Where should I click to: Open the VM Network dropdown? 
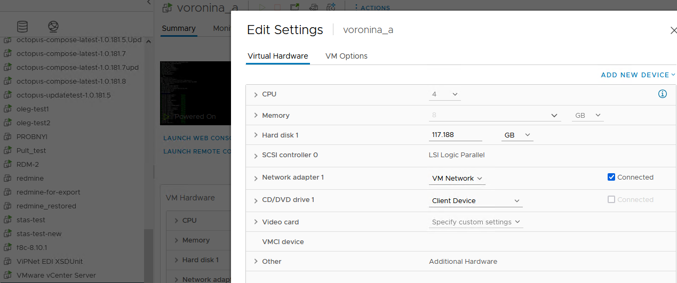(457, 179)
